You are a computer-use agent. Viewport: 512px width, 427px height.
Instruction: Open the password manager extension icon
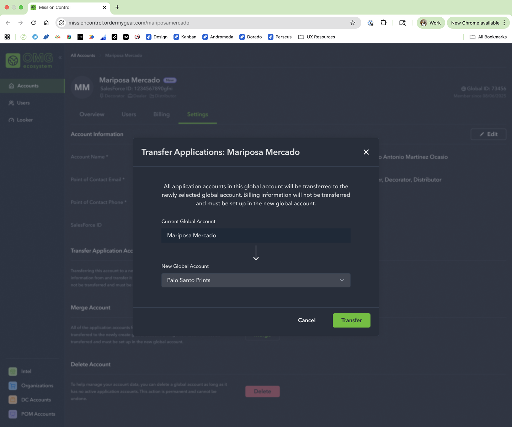pyautogui.click(x=370, y=23)
